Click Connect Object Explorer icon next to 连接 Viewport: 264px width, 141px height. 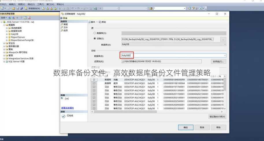(10, 18)
